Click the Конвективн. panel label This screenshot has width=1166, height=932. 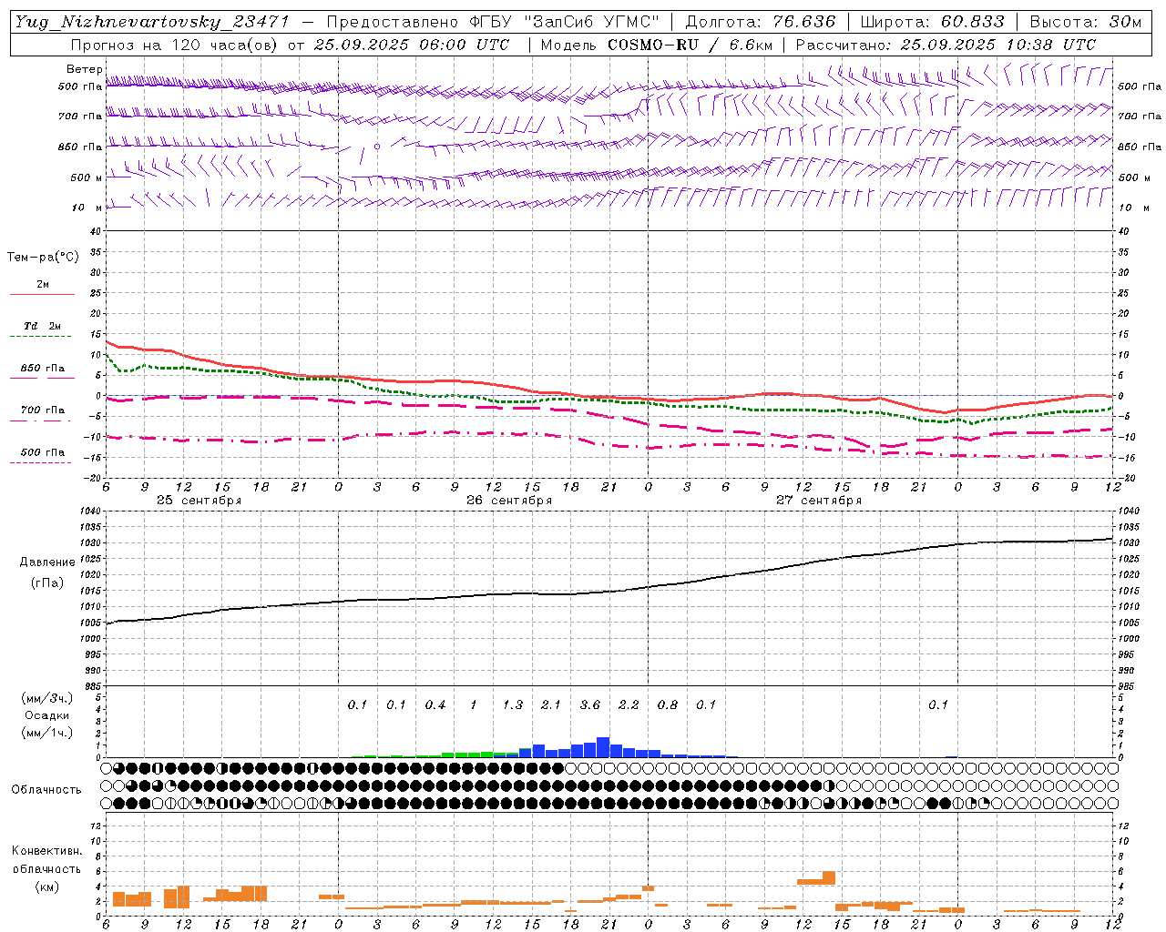tap(46, 852)
